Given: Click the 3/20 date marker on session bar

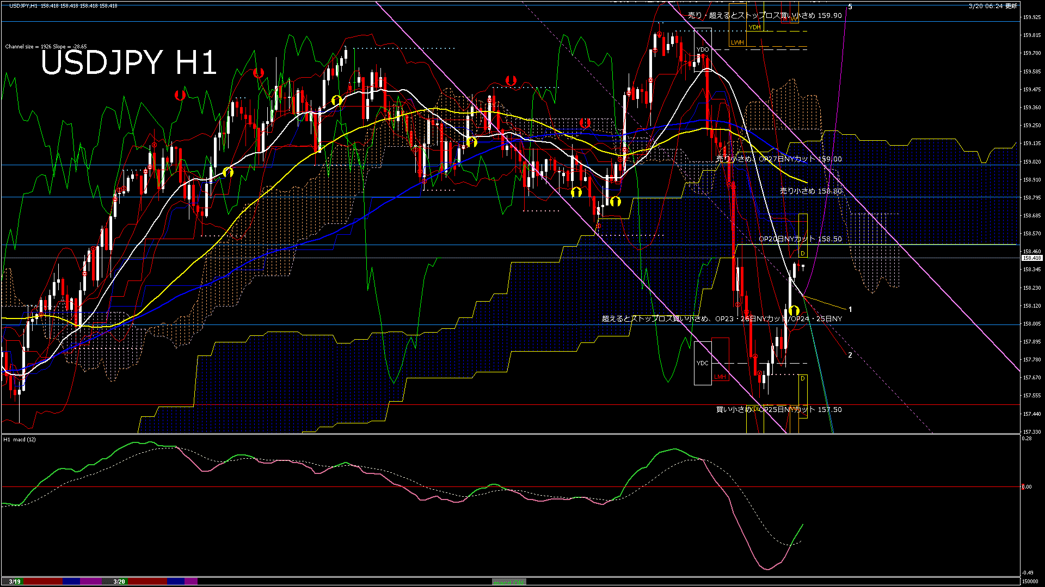Looking at the screenshot, I should pos(119,582).
